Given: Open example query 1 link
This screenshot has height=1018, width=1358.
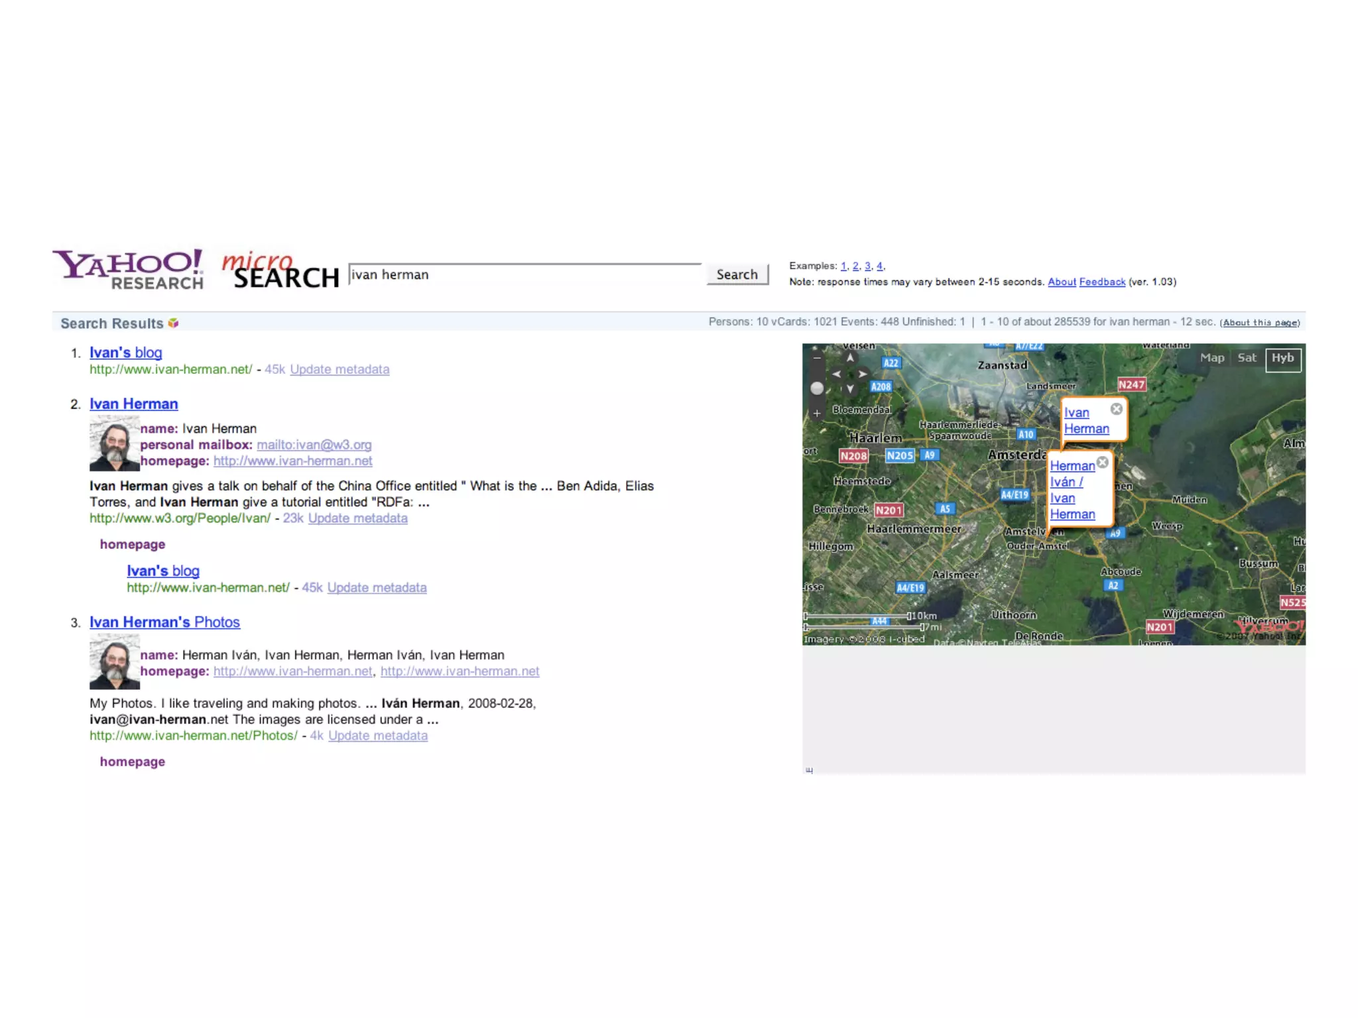Looking at the screenshot, I should tap(844, 266).
